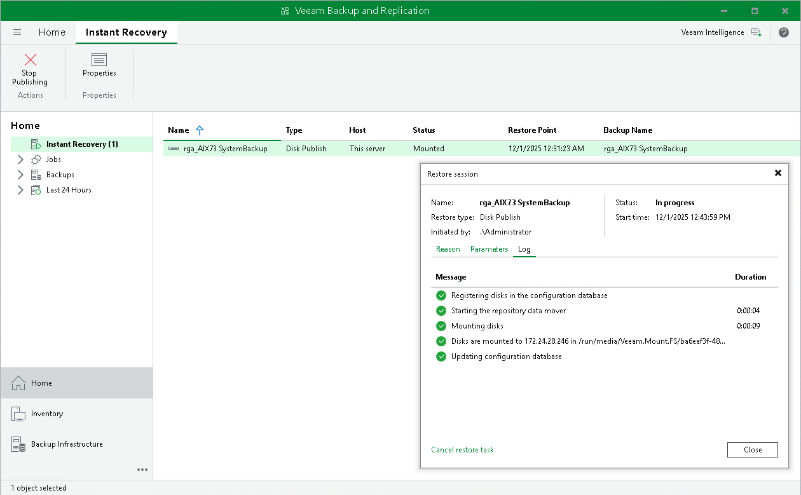The image size is (801, 495).
Task: Close the Restore session dialog via Close button
Action: [x=753, y=450]
